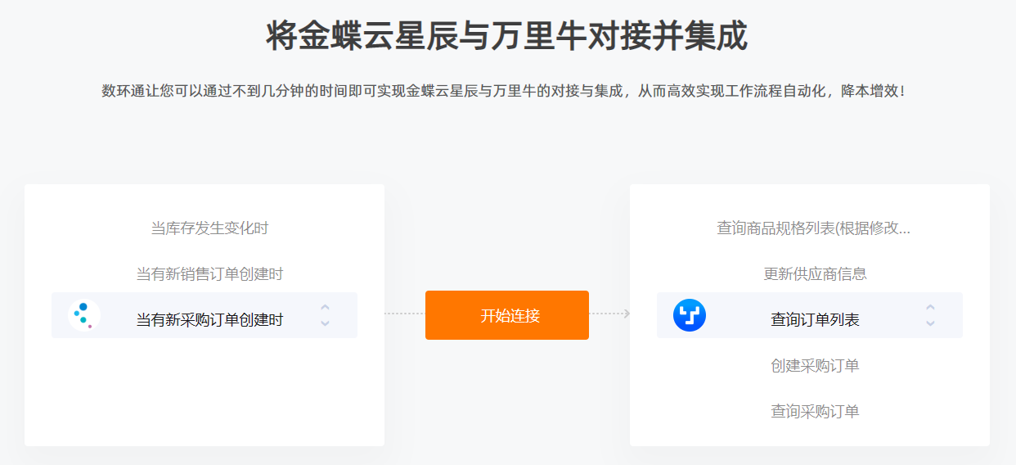Screen dimensions: 1016x465
Task: Click the 金蝶云星辰 app logo icon
Action: pos(83,315)
